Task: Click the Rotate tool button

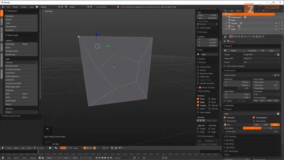Action: [x=21, y=20]
